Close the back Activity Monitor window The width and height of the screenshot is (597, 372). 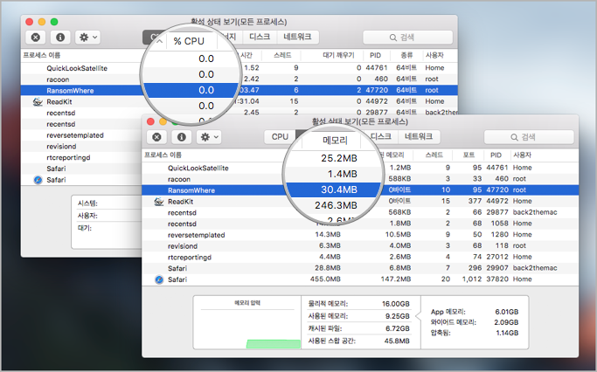pyautogui.click(x=30, y=22)
